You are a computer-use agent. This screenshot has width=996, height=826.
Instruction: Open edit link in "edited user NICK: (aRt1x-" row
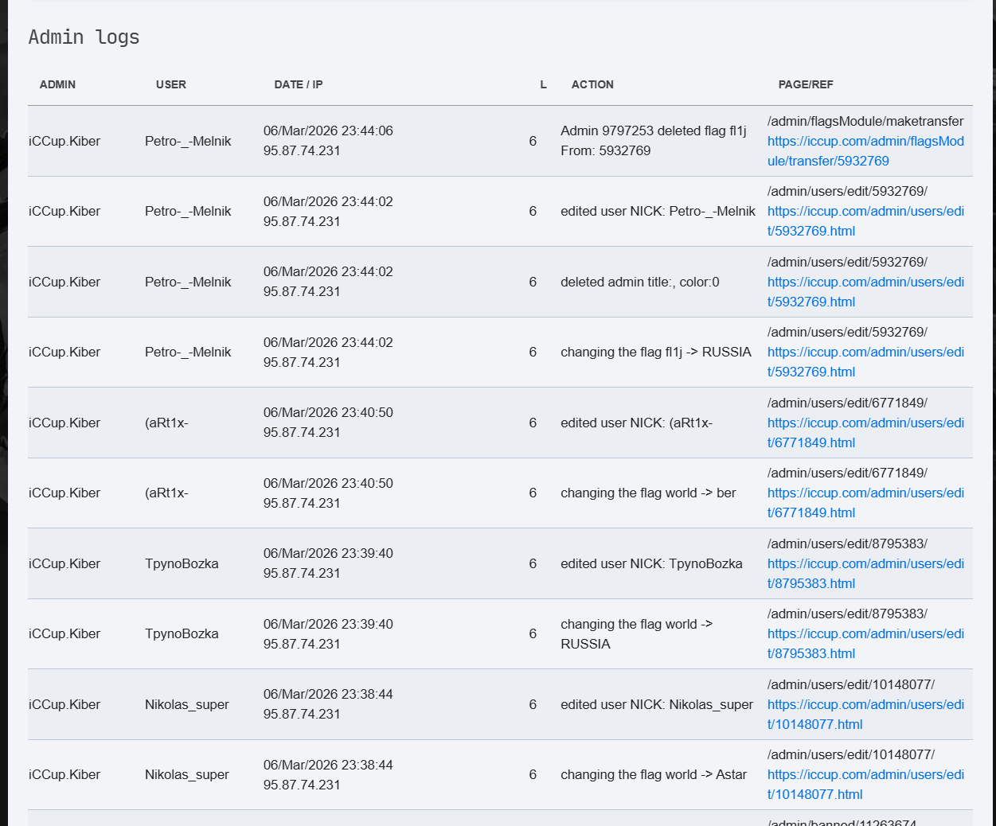click(865, 423)
